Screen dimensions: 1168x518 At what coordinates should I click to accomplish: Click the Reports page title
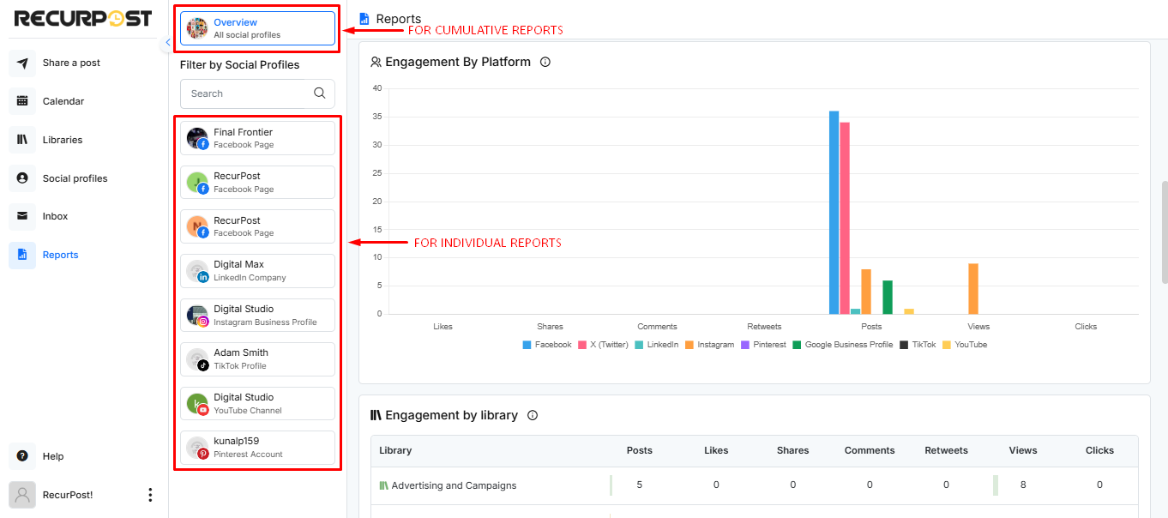tap(399, 19)
